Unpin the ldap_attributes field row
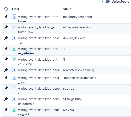Image resolution: width=131 pixels, height=117 pixels. pos(6,17)
